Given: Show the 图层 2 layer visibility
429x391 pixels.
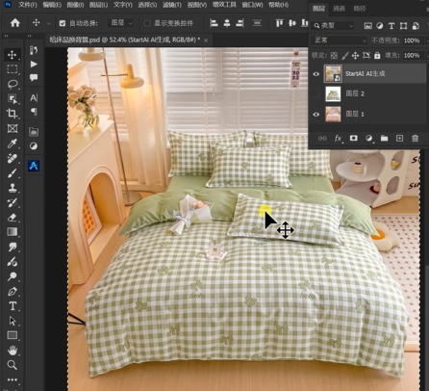Looking at the screenshot, I should [x=316, y=93].
